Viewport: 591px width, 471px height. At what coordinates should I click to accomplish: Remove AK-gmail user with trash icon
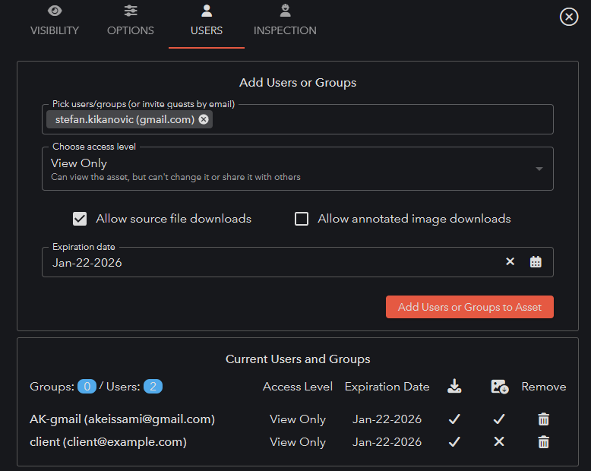coord(543,419)
